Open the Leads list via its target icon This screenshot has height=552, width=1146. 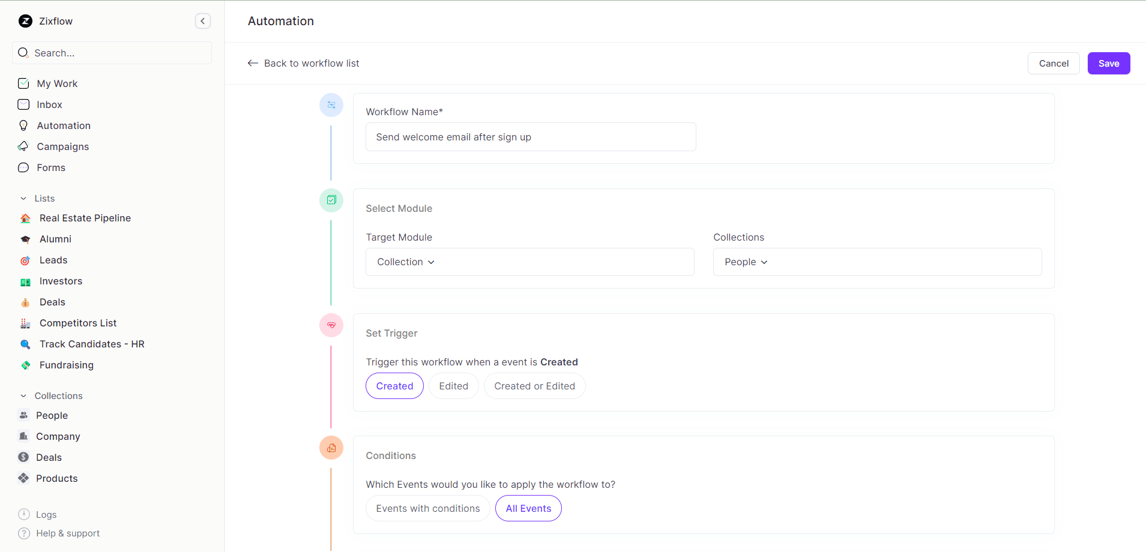[x=25, y=260]
